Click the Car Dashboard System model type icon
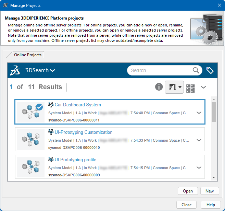The image size is (225, 211). [x=51, y=105]
